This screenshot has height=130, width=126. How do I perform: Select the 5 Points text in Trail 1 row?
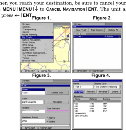click(x=109, y=37)
